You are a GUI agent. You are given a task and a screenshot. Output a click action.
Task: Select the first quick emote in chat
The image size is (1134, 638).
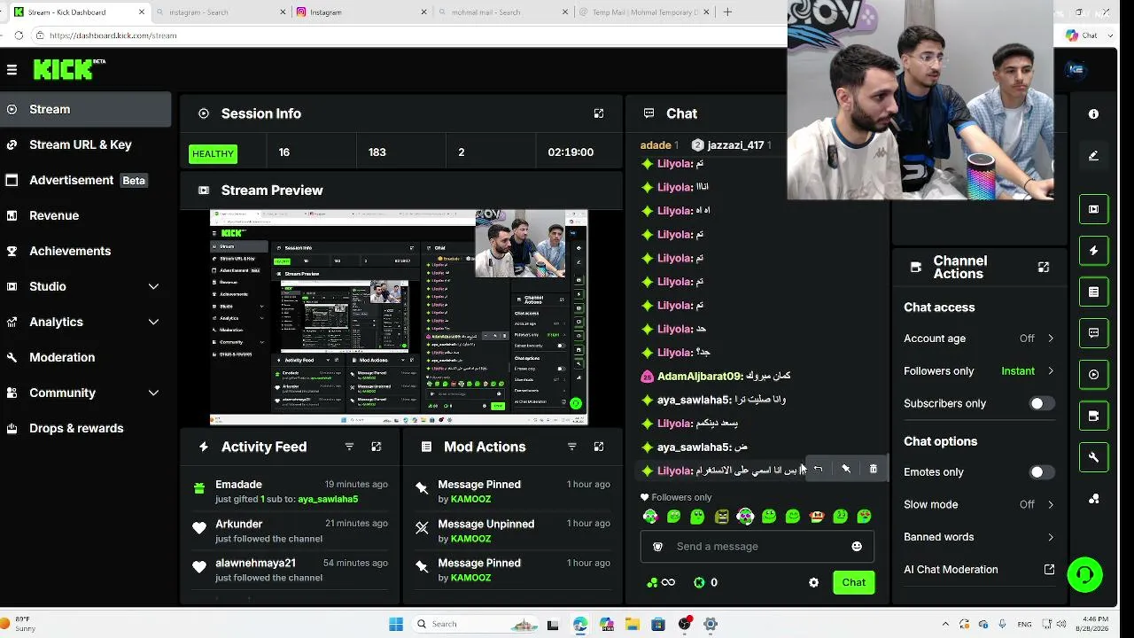pos(651,517)
